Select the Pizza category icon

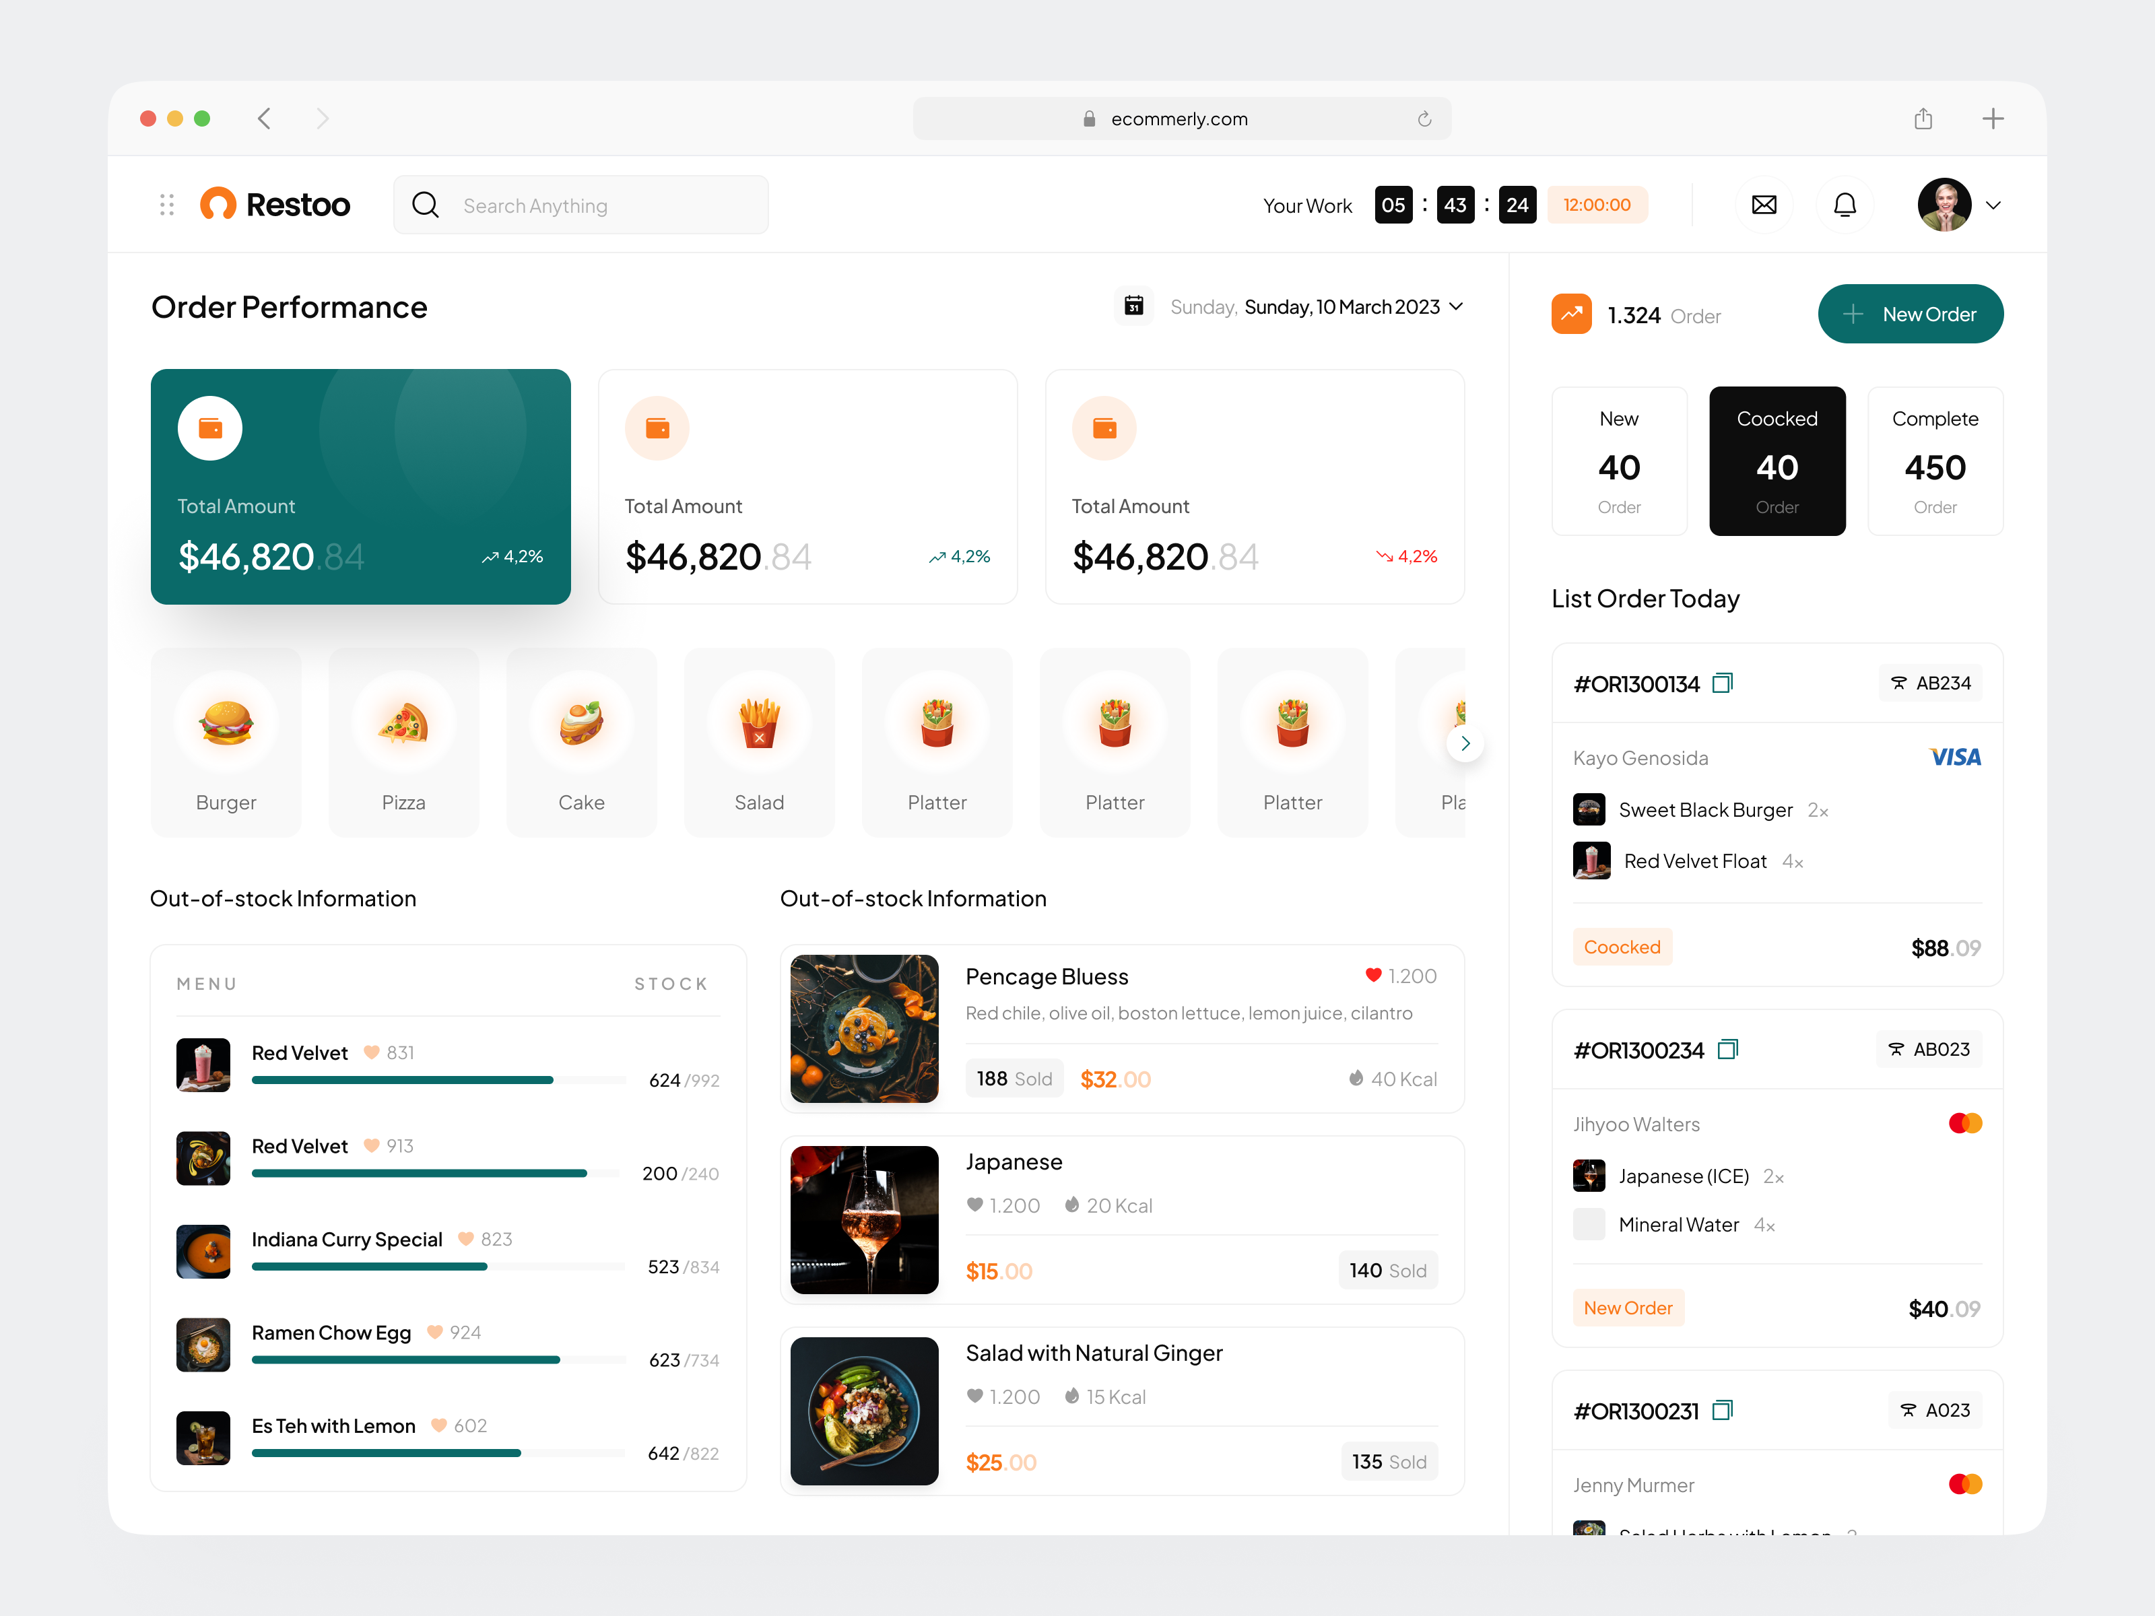[x=403, y=722]
